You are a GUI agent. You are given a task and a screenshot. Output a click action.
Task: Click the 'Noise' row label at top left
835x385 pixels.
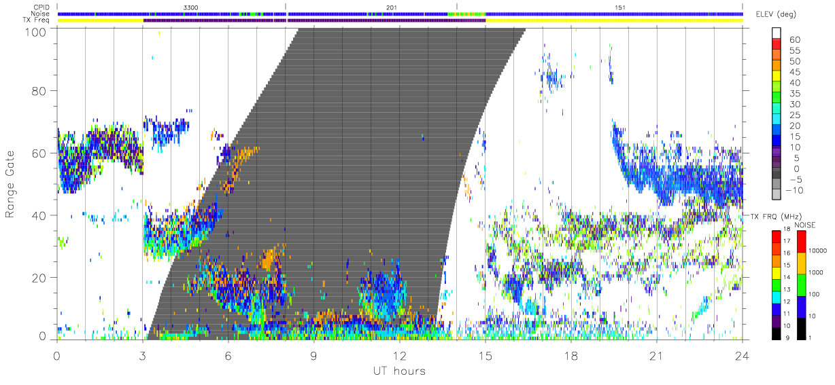[x=41, y=14]
